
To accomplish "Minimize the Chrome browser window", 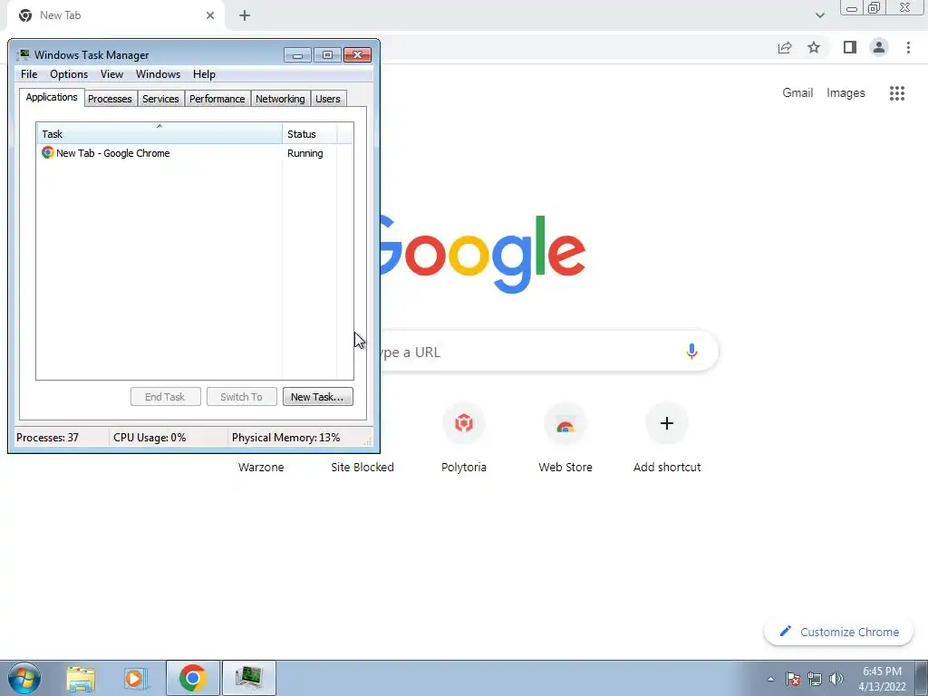I will point(852,8).
